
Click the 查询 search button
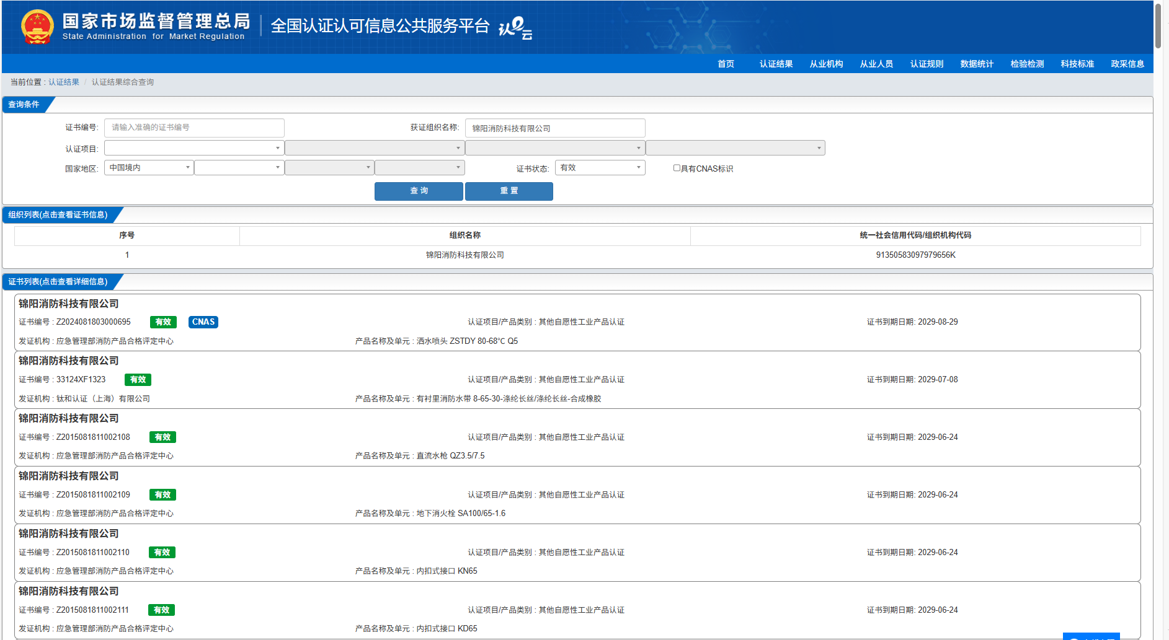pyautogui.click(x=419, y=191)
